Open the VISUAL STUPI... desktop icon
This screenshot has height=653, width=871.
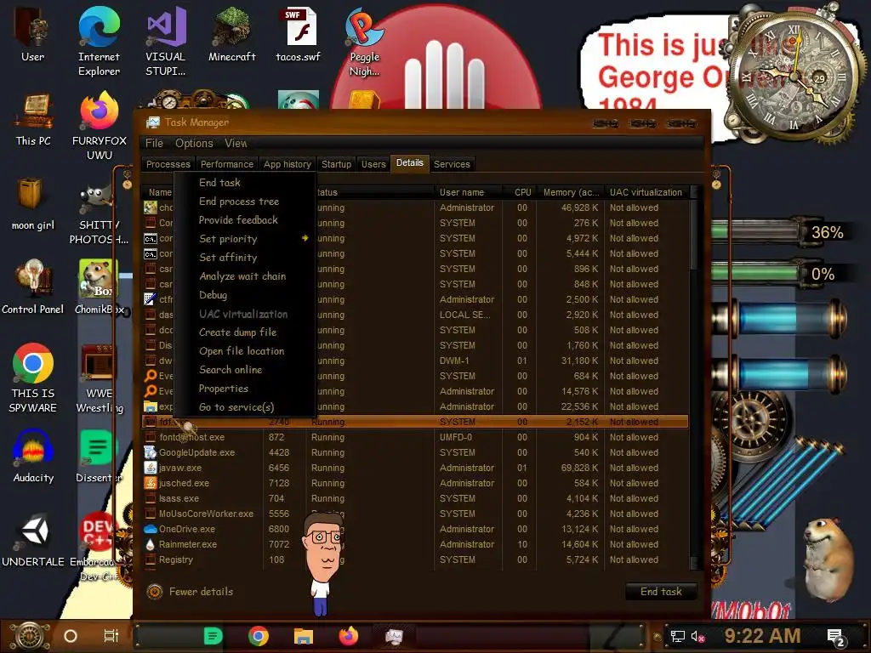coord(166,42)
